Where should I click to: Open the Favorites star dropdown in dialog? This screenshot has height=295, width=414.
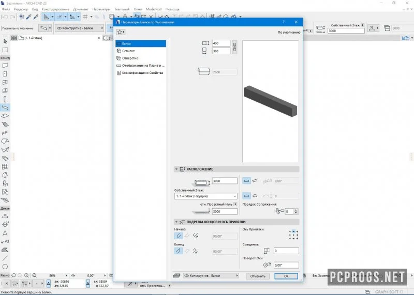pyautogui.click(x=121, y=32)
